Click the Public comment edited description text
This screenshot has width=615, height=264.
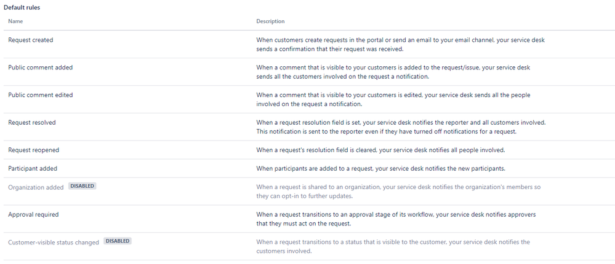pyautogui.click(x=393, y=99)
